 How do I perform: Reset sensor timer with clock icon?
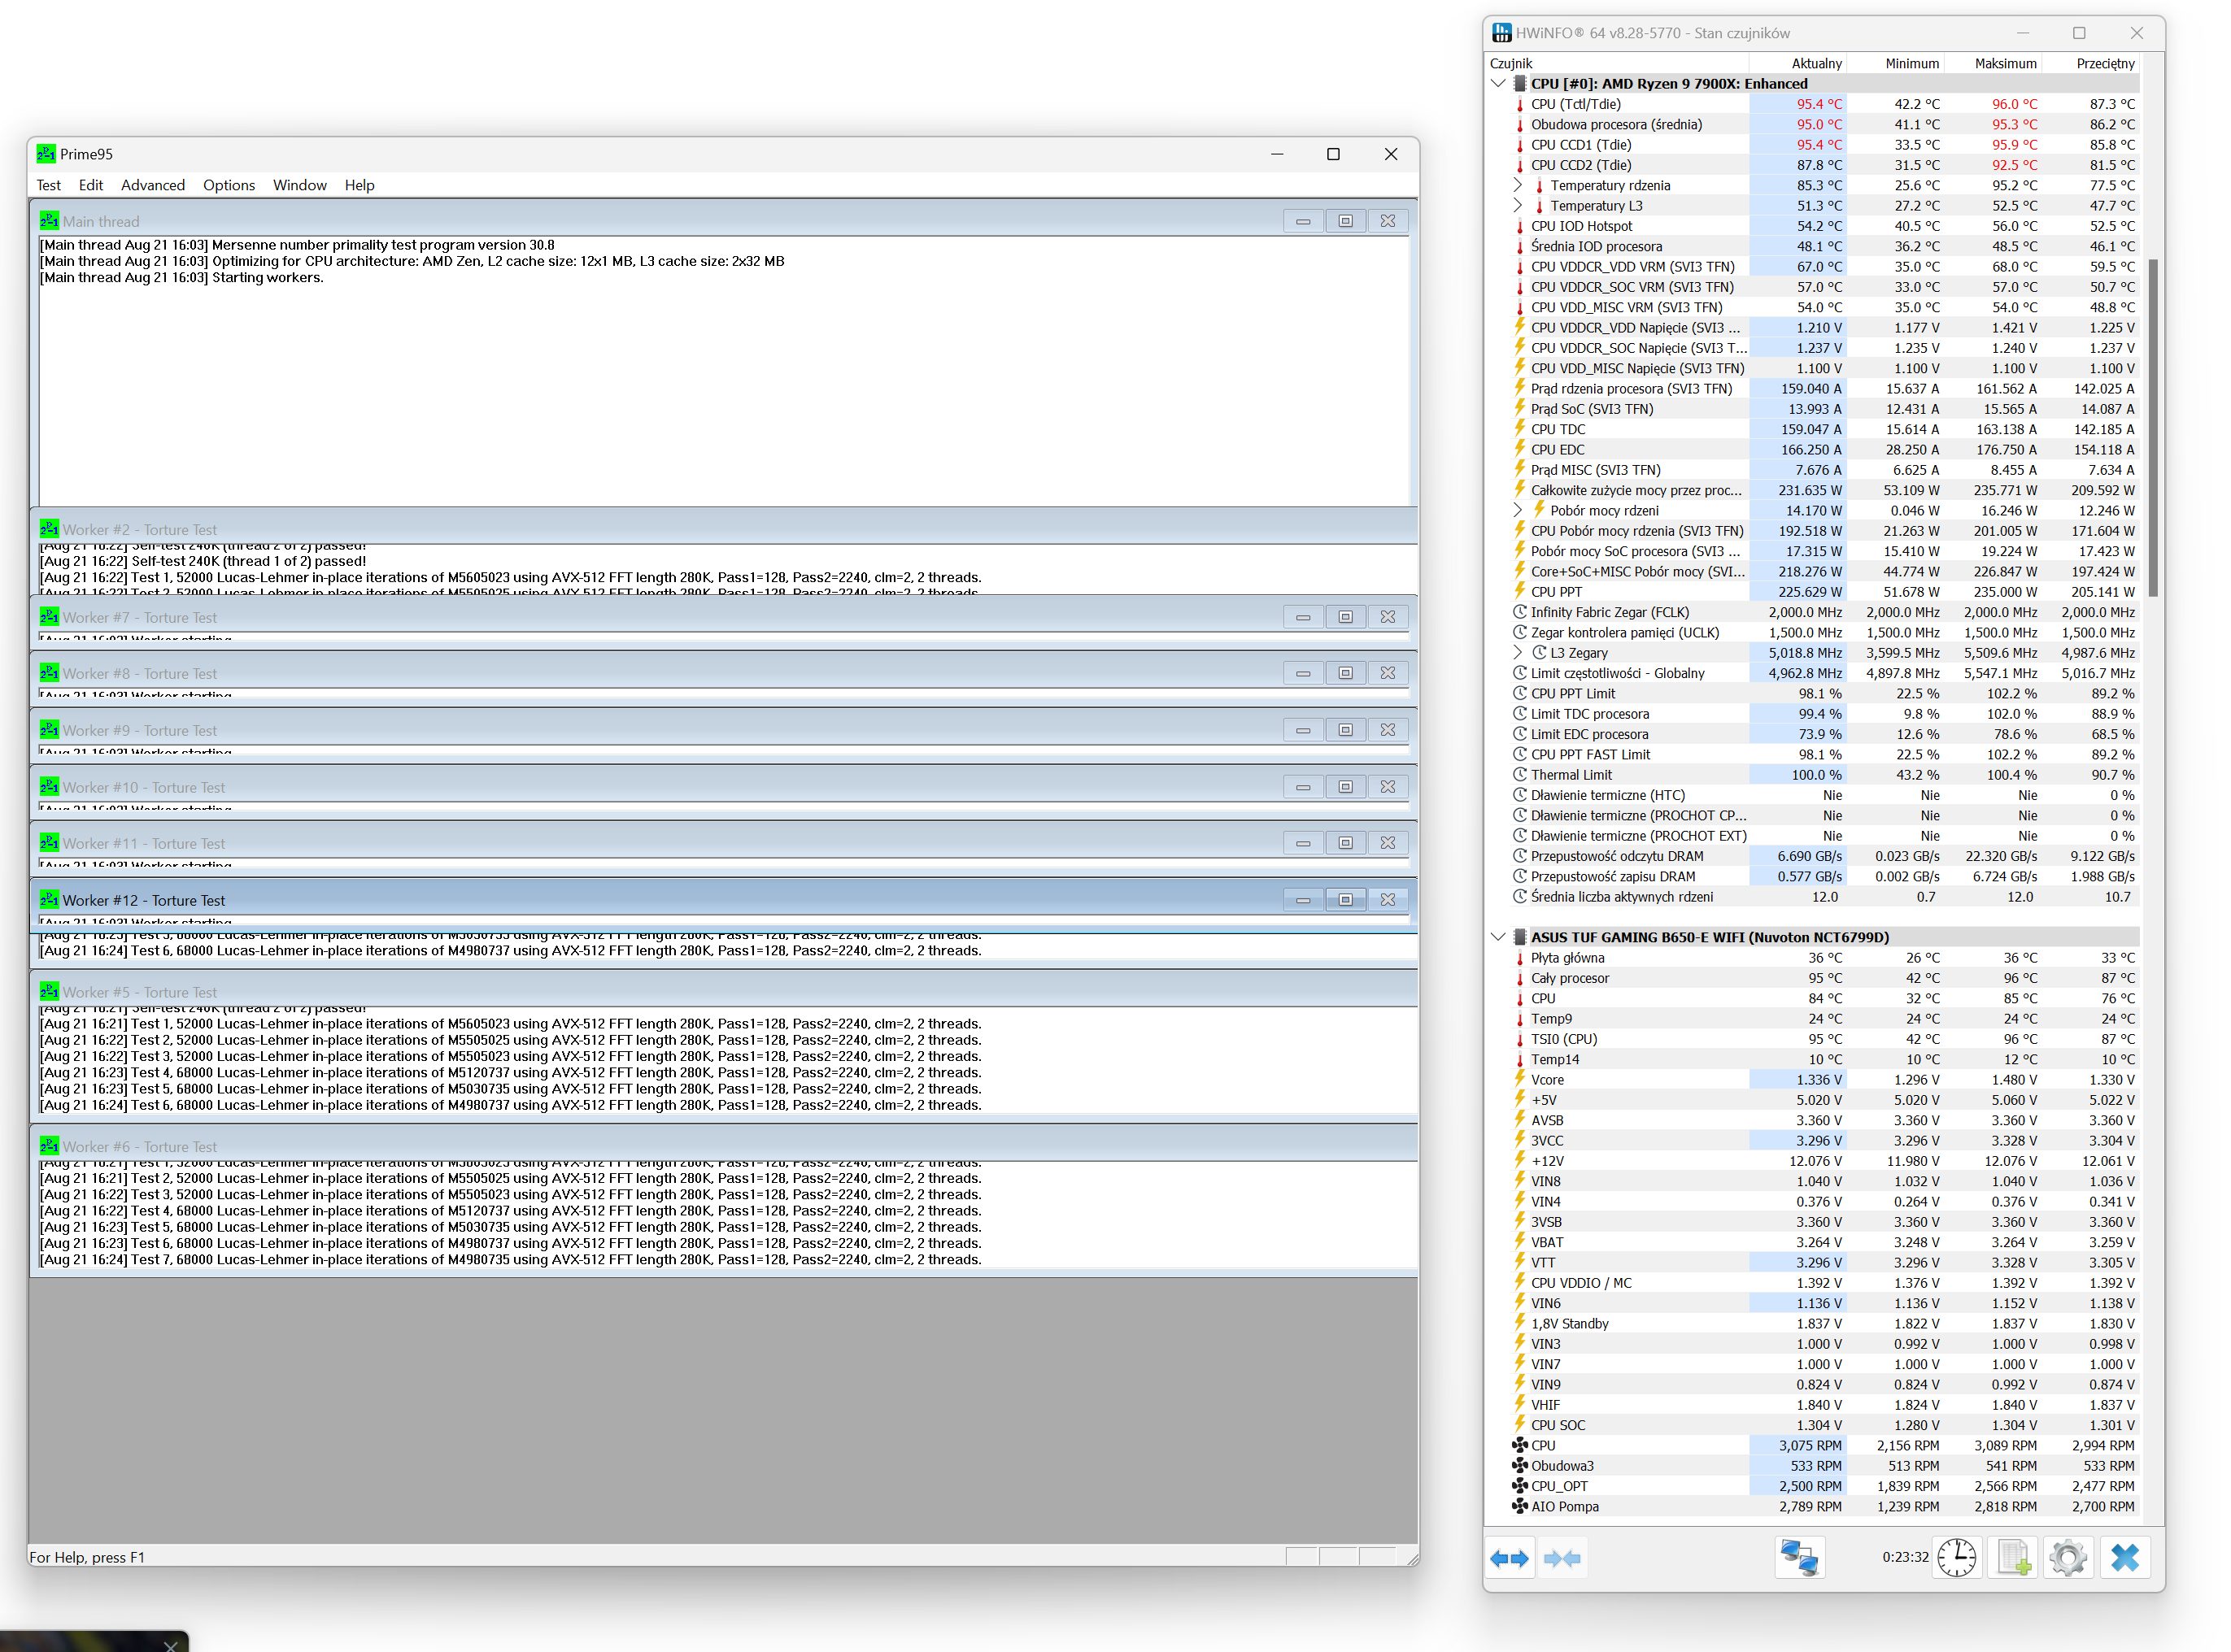coord(1956,1558)
